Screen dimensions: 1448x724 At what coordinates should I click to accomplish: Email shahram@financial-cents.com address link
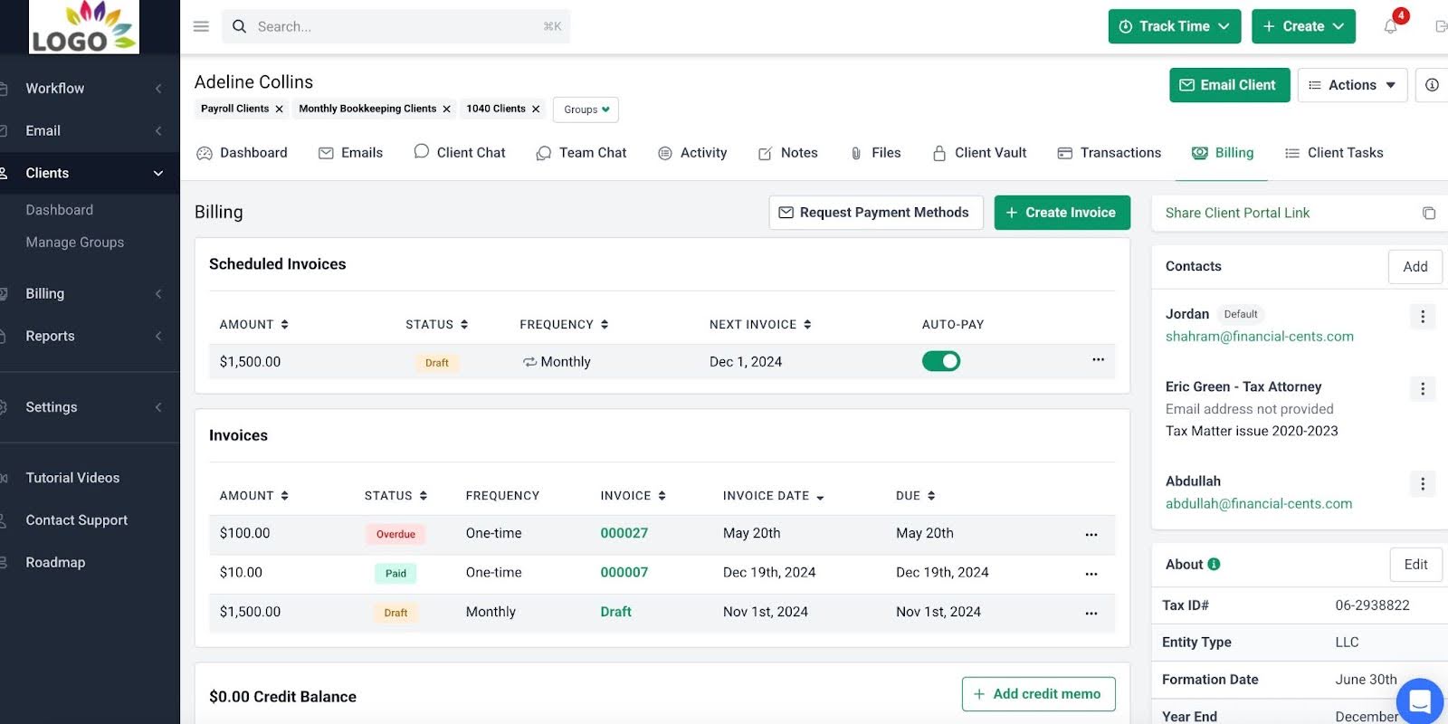pos(1259,337)
